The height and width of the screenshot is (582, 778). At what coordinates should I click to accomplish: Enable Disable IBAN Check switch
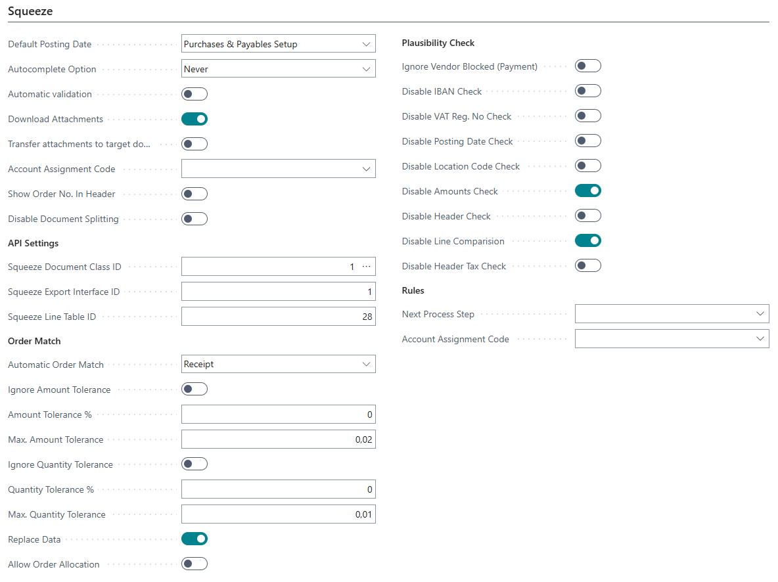(587, 91)
